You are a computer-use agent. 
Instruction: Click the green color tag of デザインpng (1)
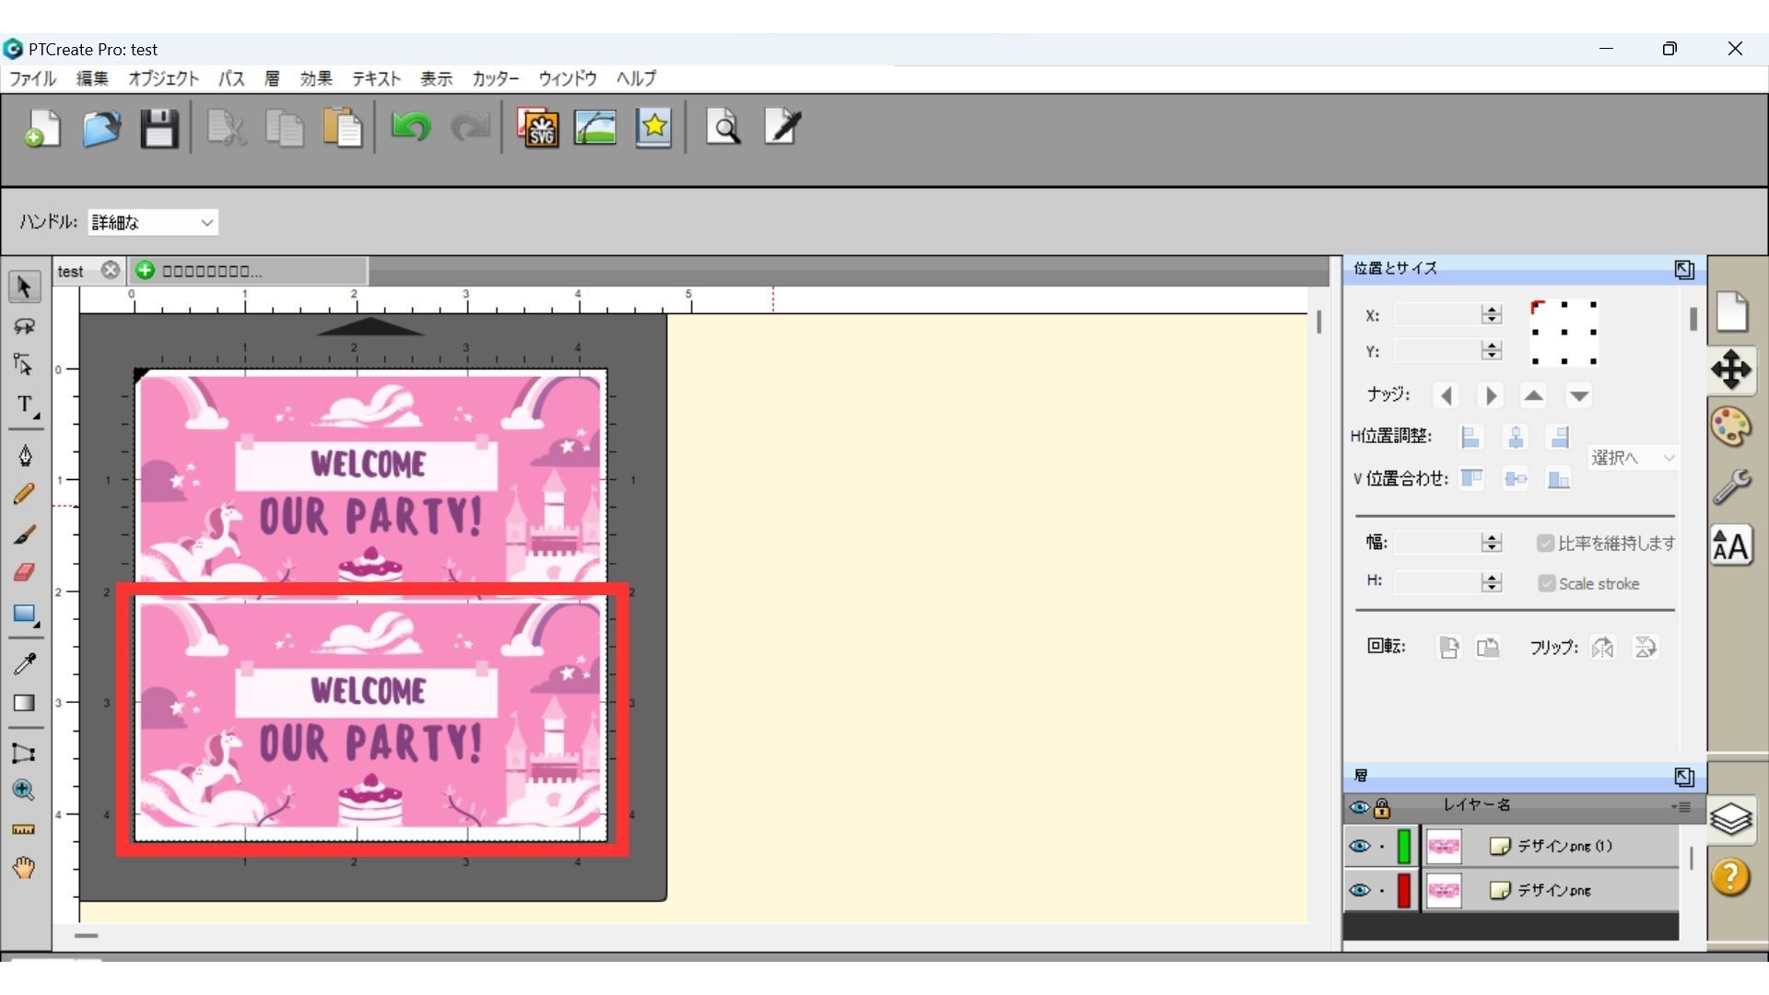pos(1404,846)
